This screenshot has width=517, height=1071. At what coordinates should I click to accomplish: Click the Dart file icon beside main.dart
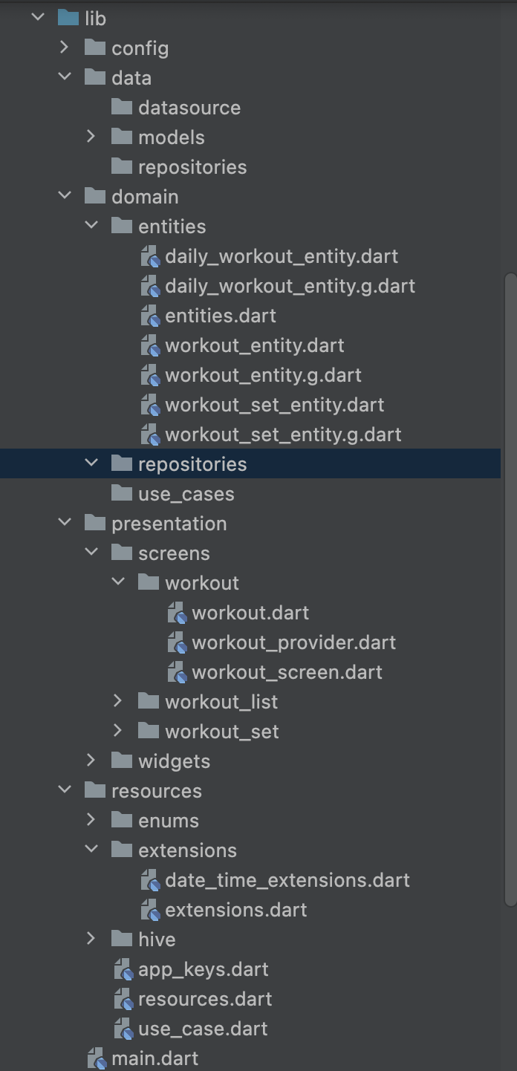click(x=97, y=1058)
